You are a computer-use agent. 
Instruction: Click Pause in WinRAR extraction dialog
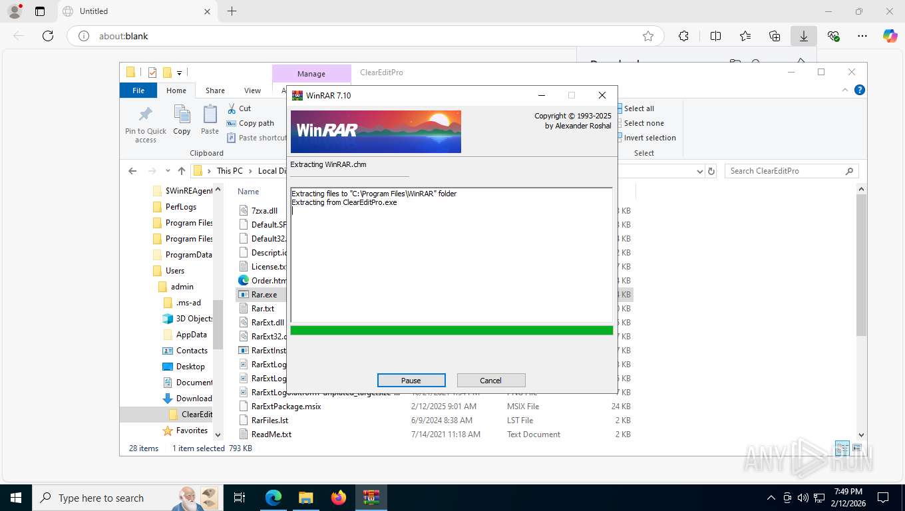[411, 381]
